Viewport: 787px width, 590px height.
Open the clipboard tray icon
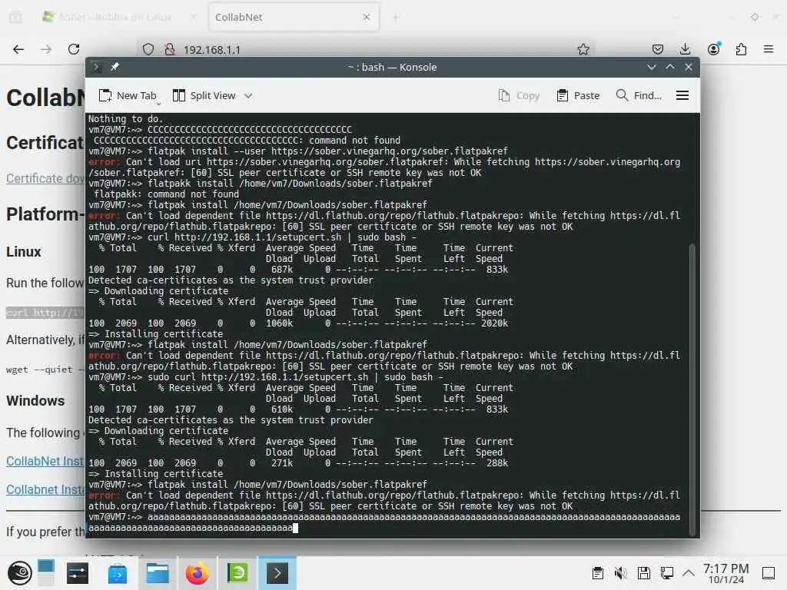point(597,573)
